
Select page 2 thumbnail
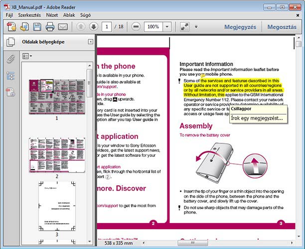57,155
